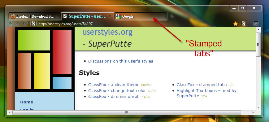Reload the page with the refresh icon
This screenshot has height=122, width=269.
pyautogui.click(x=25, y=24)
